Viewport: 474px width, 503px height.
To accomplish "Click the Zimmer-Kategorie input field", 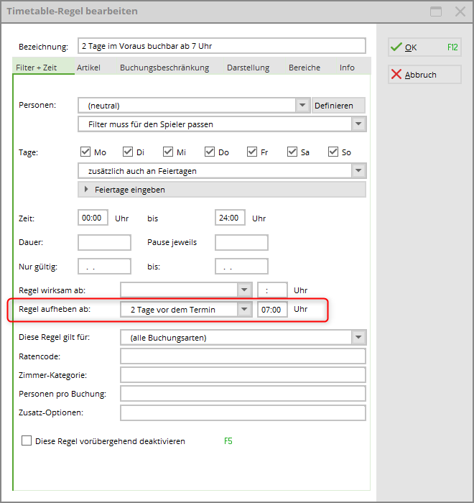I will pos(243,374).
